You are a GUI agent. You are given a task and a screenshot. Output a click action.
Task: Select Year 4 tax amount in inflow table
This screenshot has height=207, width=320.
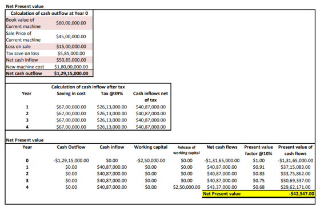pos(112,127)
